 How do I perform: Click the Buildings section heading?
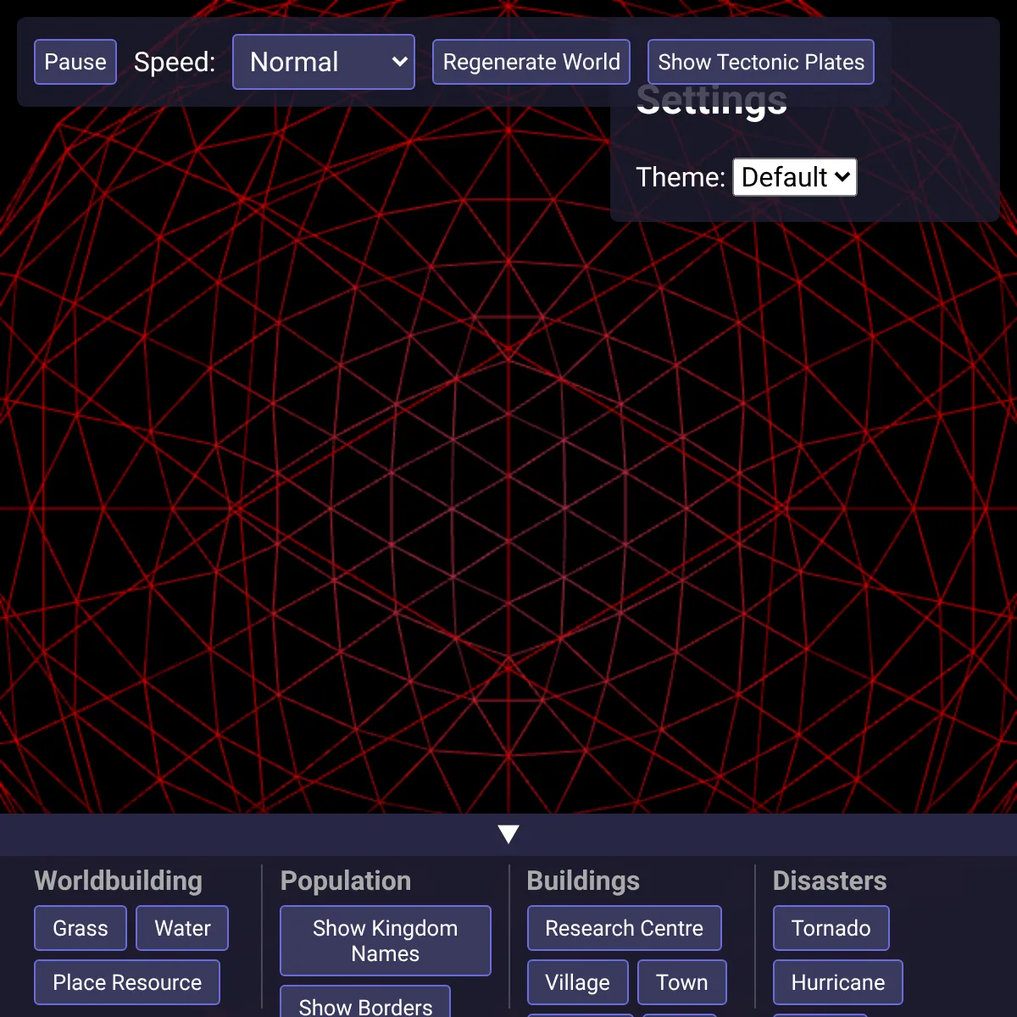(x=583, y=881)
